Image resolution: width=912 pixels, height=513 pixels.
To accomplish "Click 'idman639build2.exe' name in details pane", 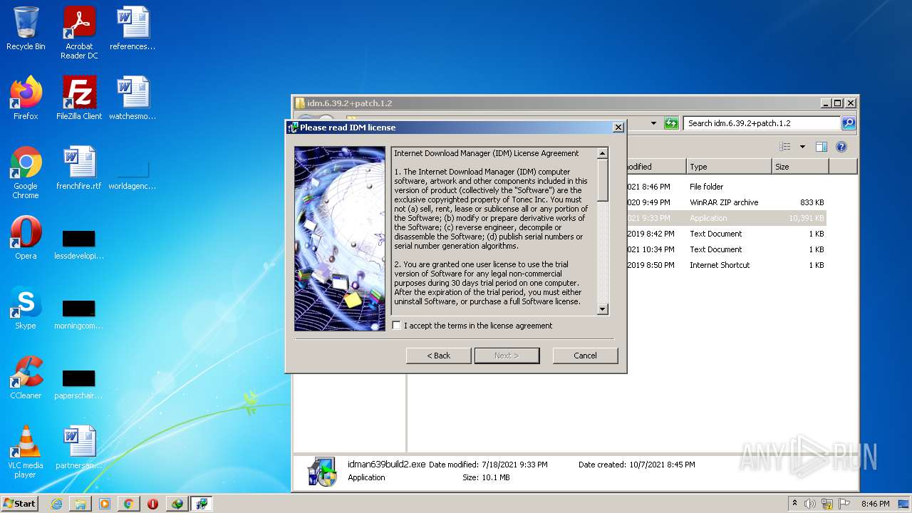I will tap(386, 465).
